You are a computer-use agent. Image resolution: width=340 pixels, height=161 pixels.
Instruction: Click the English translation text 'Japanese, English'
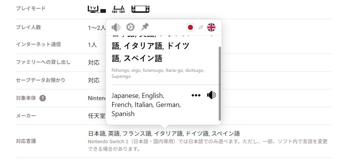click(x=138, y=95)
